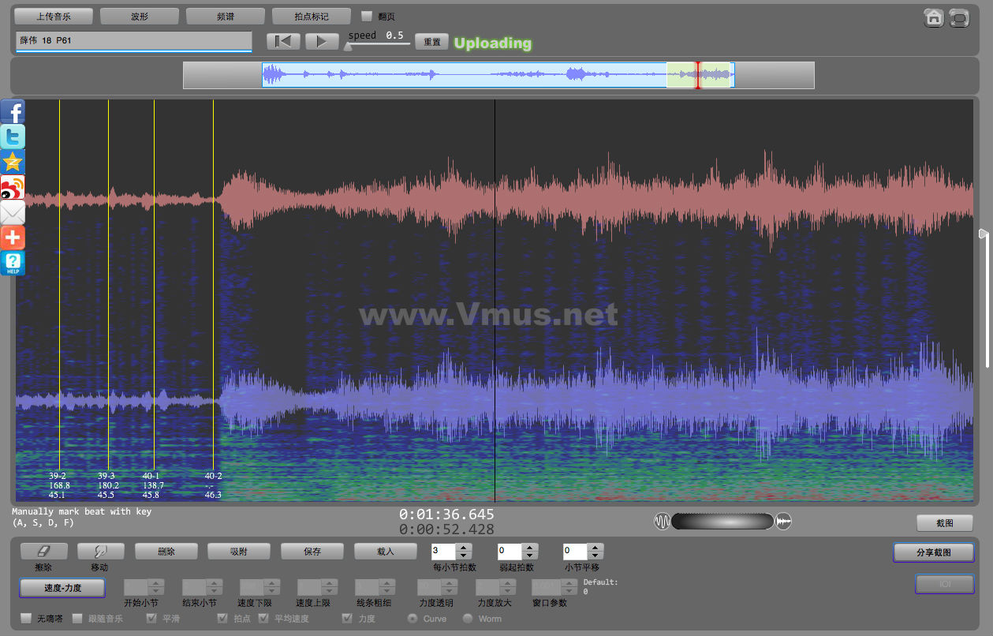Click the speed slider handle
This screenshot has height=636, width=993.
pyautogui.click(x=348, y=47)
